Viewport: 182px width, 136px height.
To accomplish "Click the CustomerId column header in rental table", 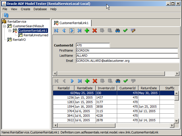I will [128, 88].
